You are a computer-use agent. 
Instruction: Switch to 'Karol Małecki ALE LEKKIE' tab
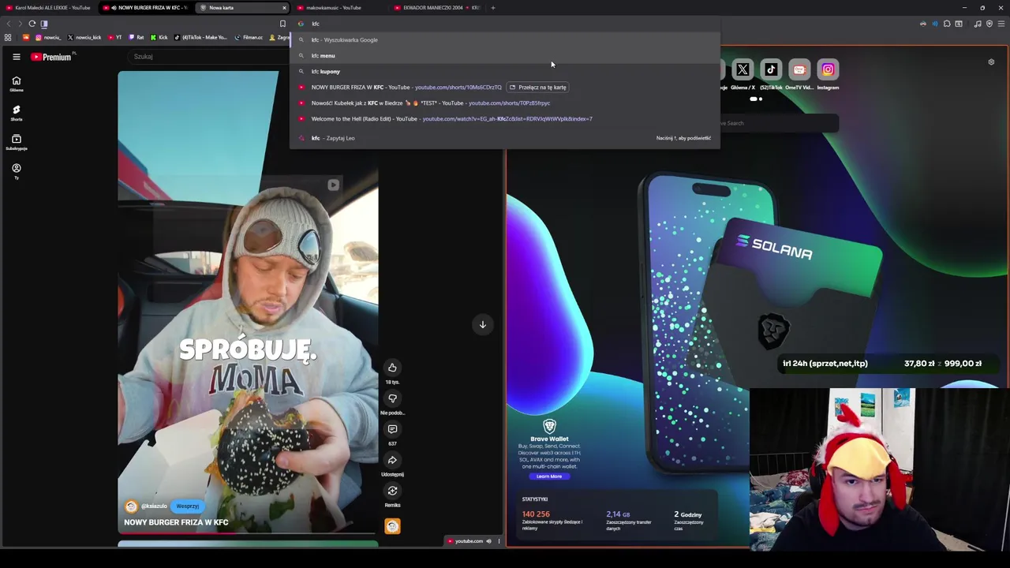point(49,8)
